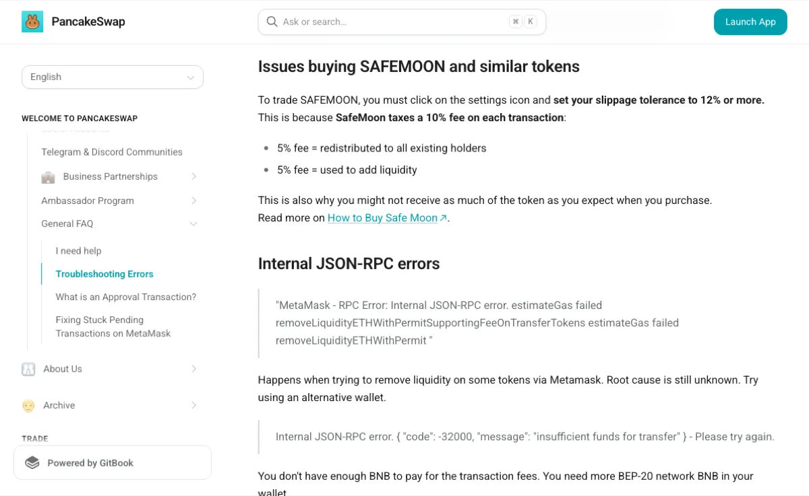The image size is (809, 496).
Task: Click the WELCOME TO PANCAKESWAP sidebar header
Action: [80, 118]
